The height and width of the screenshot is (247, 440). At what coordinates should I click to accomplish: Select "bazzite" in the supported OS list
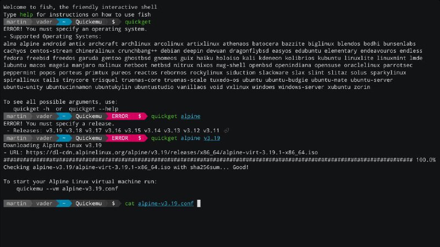point(293,44)
